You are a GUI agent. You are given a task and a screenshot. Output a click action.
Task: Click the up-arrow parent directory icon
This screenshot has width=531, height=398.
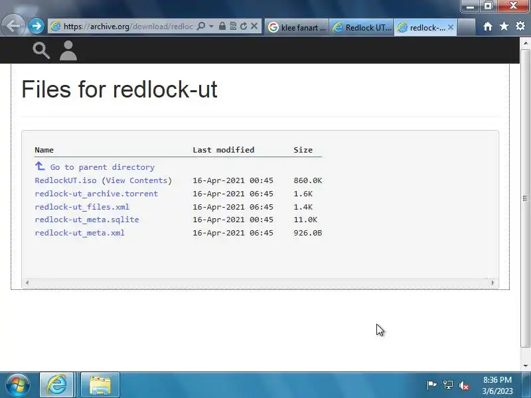point(40,166)
